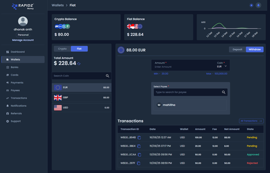Click the Max 100,000.00 amount link

pos(217,74)
